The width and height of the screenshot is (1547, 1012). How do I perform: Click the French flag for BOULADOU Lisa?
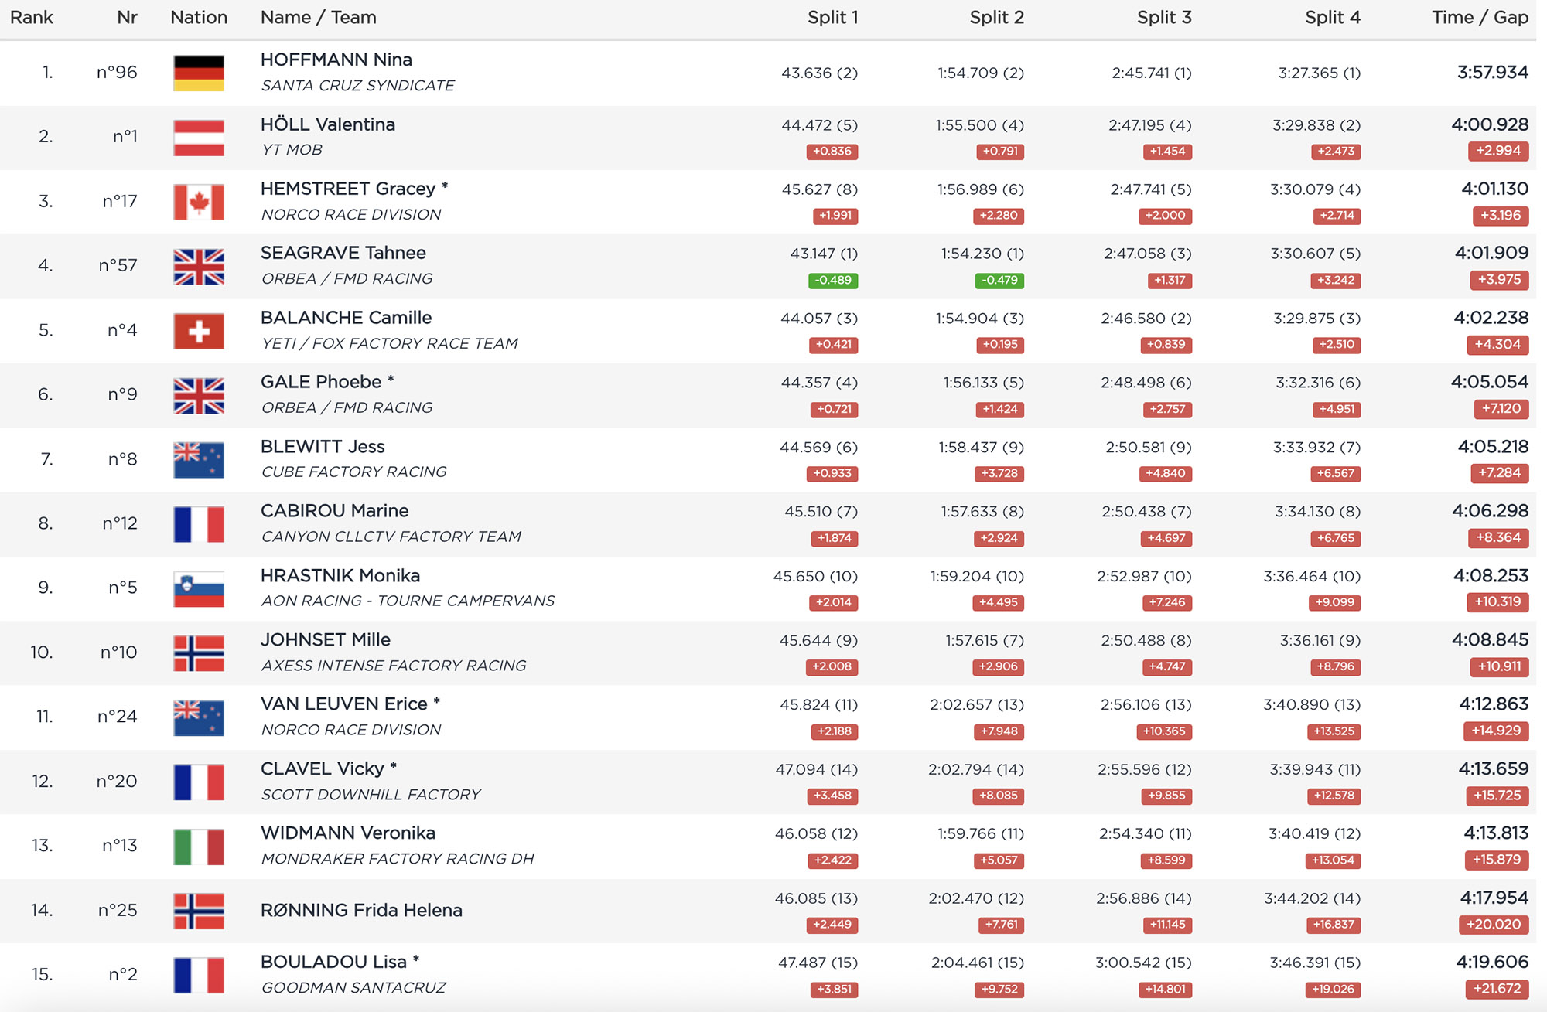pyautogui.click(x=199, y=975)
